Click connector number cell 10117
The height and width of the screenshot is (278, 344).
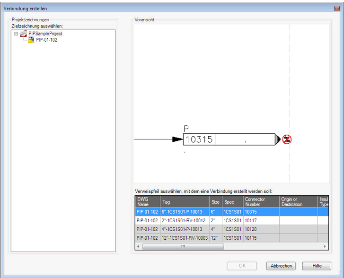tap(261, 221)
